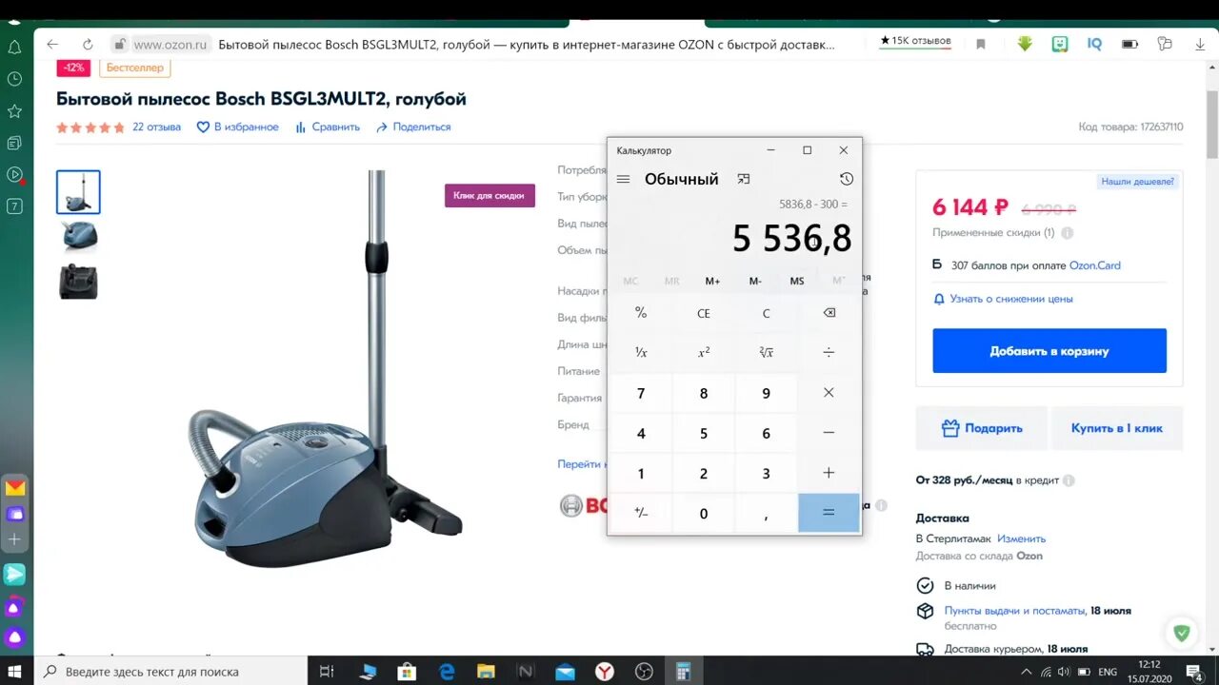Open the calculator navigation menu
The height and width of the screenshot is (685, 1219).
(623, 179)
